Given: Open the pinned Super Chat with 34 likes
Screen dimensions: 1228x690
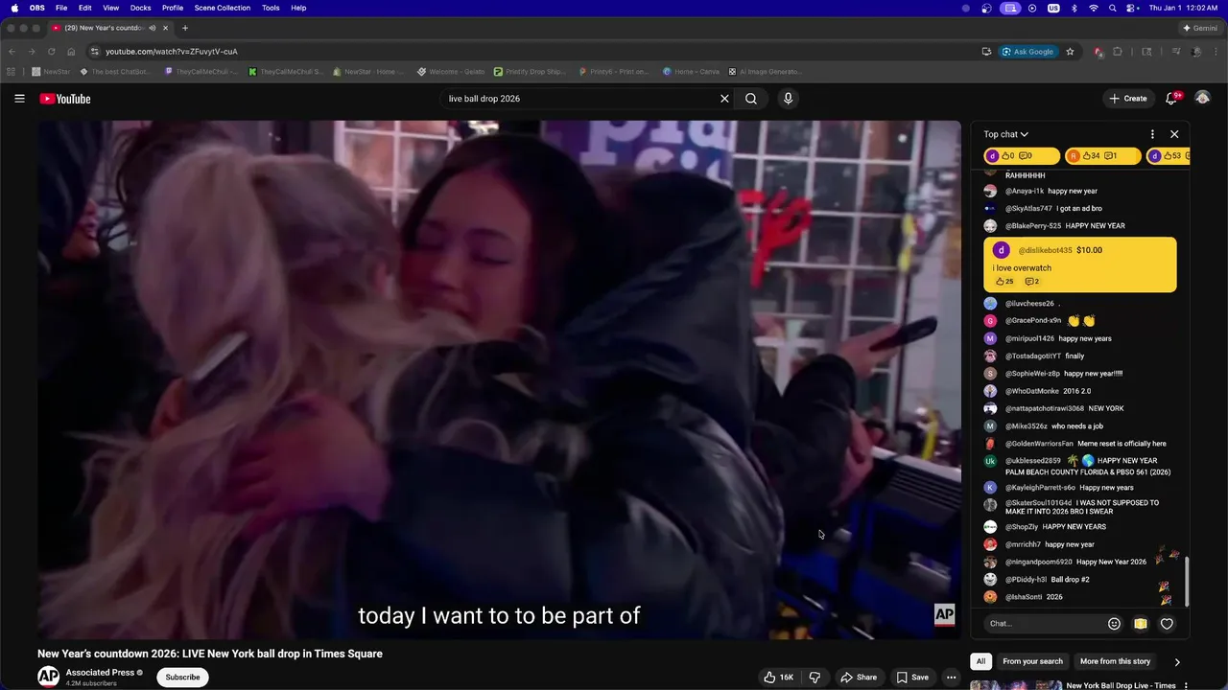Looking at the screenshot, I should 1102,156.
